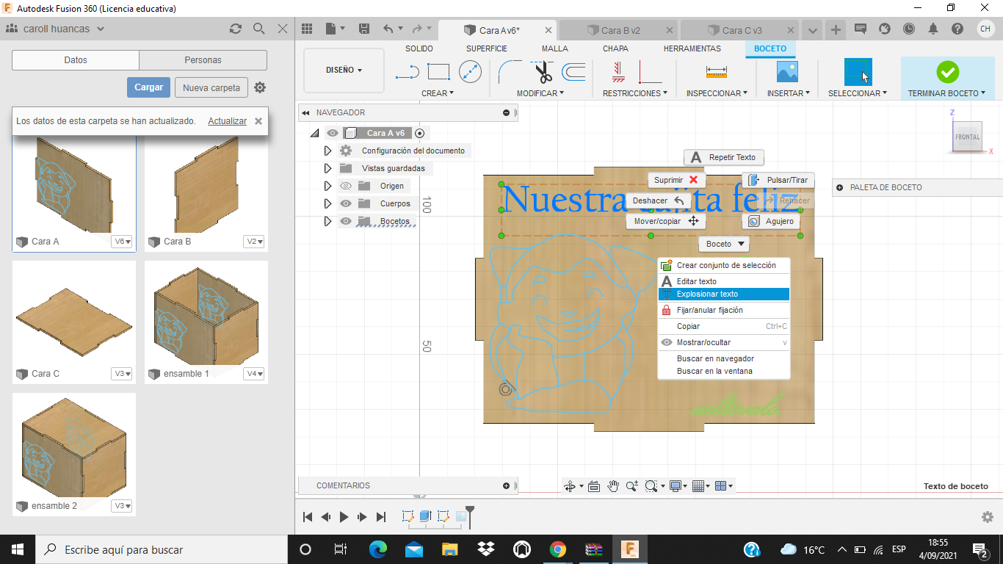This screenshot has height=564, width=1003.
Task: Open the Insert image tool
Action: click(787, 71)
